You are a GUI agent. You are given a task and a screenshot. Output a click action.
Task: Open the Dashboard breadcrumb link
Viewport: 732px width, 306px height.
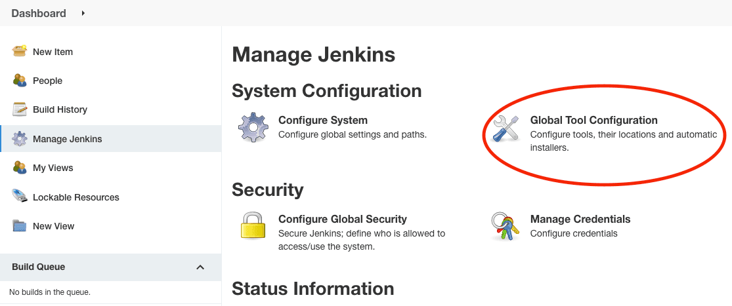click(39, 13)
